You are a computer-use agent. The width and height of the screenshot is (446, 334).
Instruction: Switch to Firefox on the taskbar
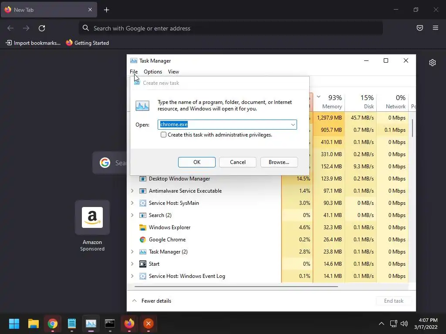pyautogui.click(x=129, y=324)
